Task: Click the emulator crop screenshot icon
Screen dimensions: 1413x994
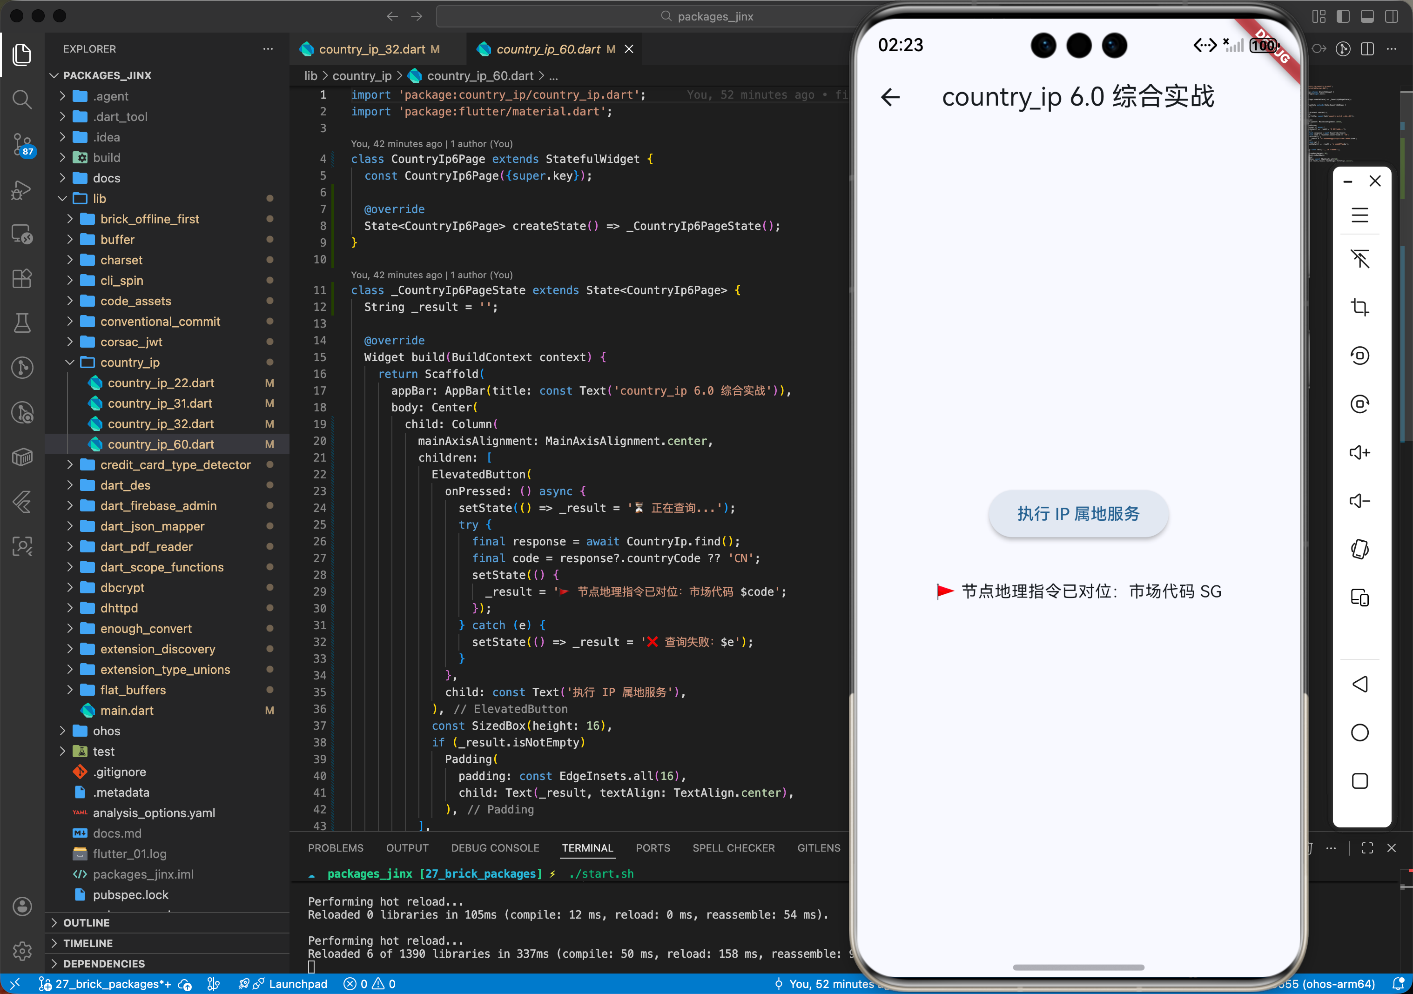Action: tap(1359, 307)
